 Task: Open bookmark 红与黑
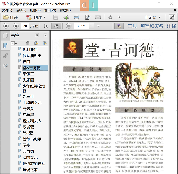pyautogui.click(x=28, y=115)
